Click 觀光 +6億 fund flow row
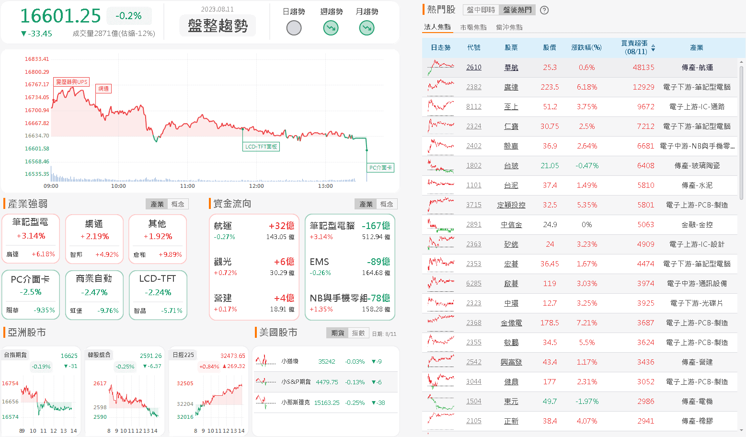This screenshot has width=746, height=437. click(254, 266)
